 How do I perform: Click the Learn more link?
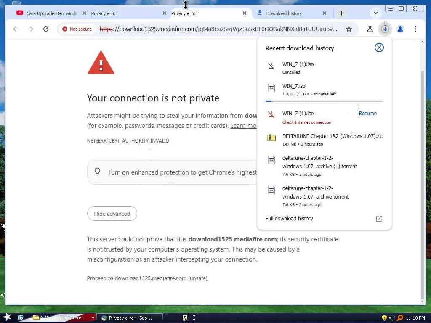point(243,125)
